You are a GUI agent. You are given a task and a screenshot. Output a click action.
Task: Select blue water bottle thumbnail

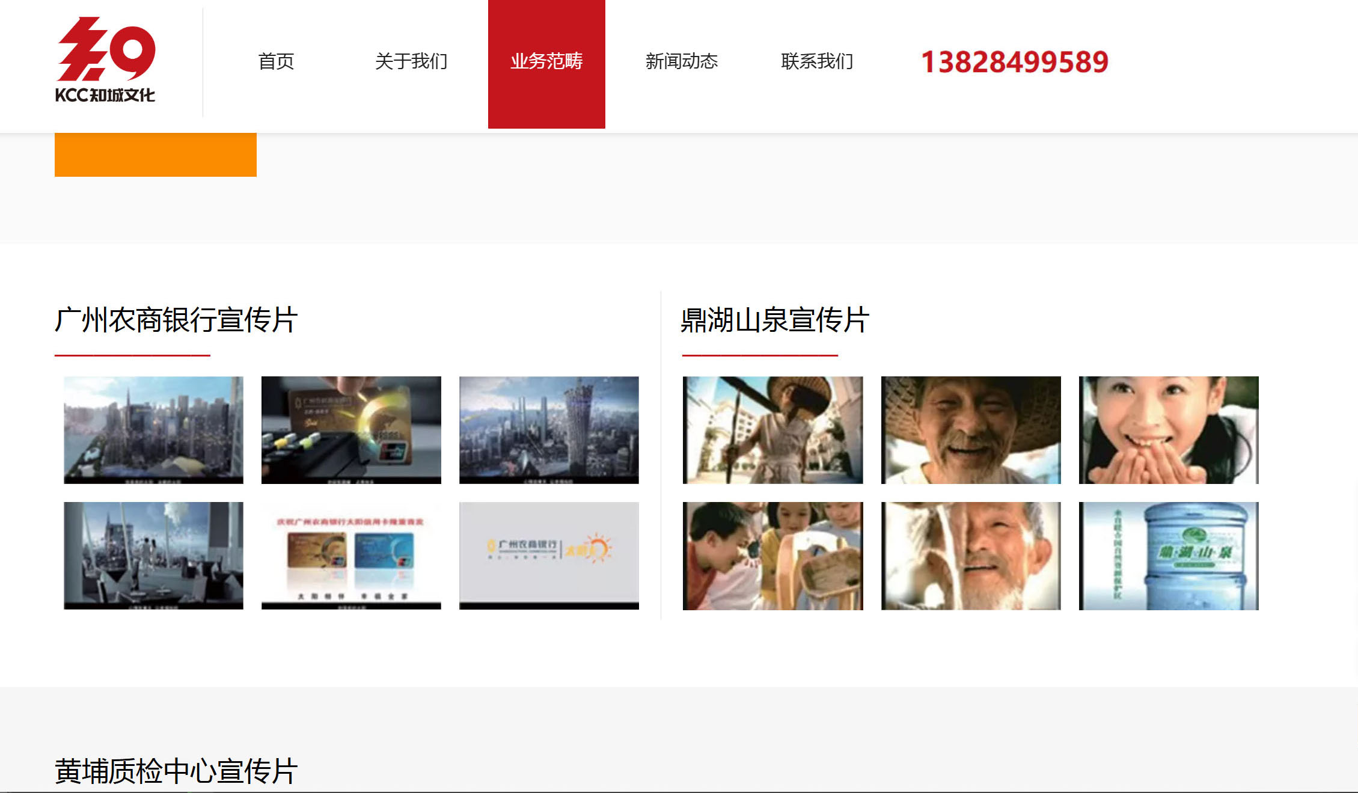pos(1169,556)
